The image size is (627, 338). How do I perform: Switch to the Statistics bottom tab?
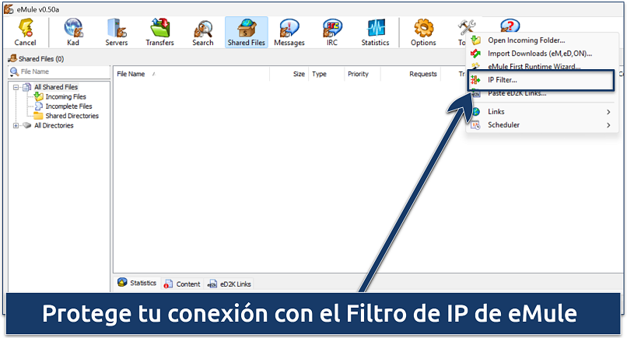click(x=137, y=283)
